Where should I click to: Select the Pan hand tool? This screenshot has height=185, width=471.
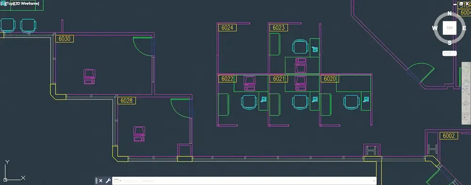tap(466, 82)
